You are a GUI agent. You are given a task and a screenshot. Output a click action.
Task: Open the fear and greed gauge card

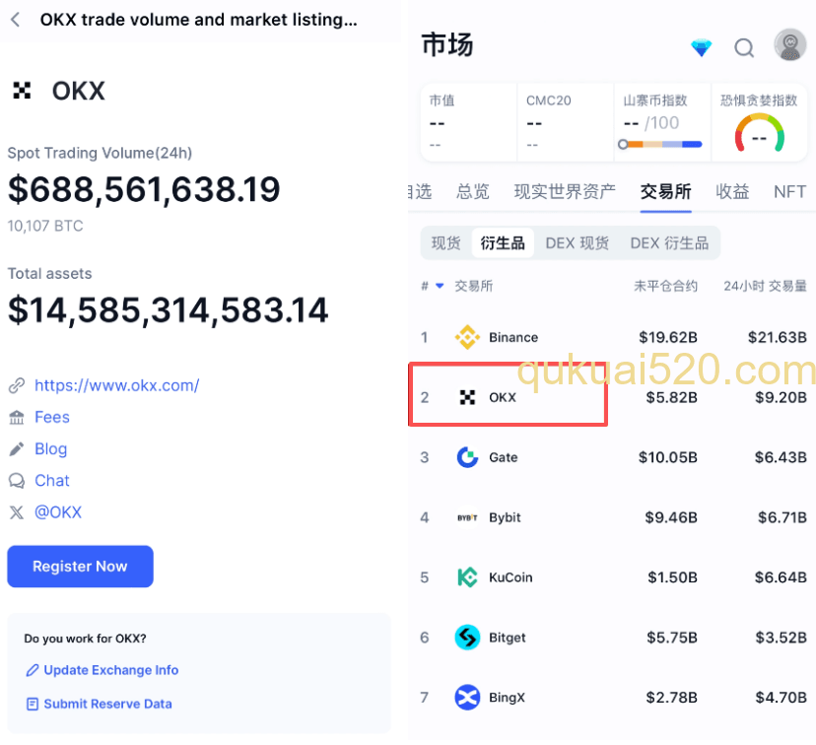759,123
